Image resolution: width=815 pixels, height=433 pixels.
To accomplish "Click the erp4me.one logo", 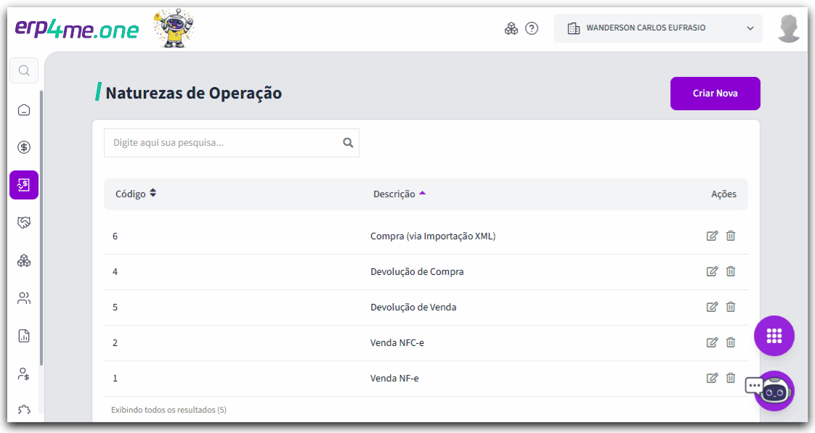I will [77, 29].
